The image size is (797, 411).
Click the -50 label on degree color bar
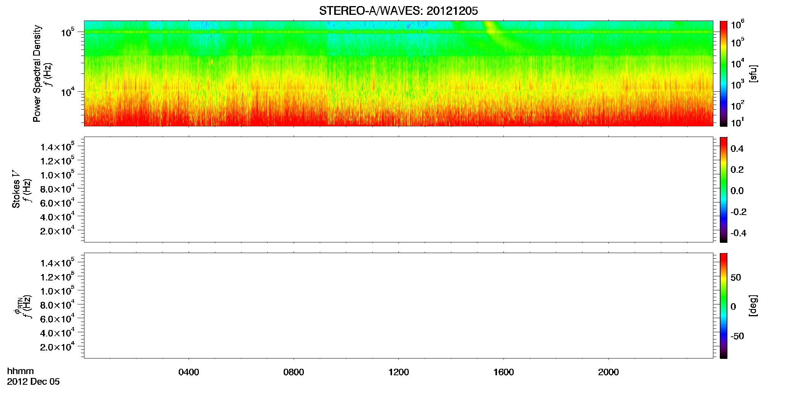pos(737,336)
